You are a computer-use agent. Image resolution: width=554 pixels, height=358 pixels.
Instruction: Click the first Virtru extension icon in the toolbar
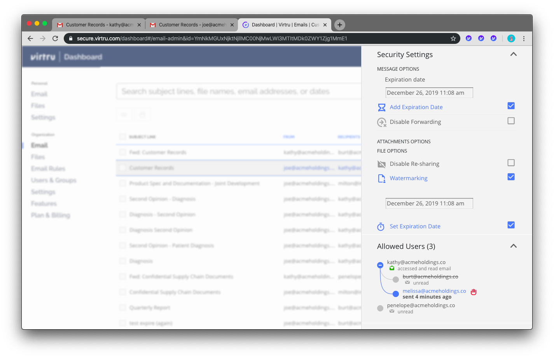pyautogui.click(x=469, y=38)
